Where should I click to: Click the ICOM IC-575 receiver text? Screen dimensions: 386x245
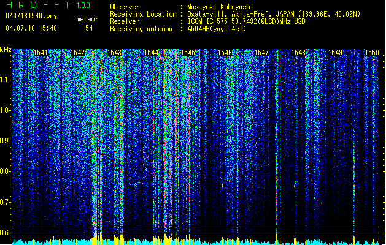[x=246, y=21]
